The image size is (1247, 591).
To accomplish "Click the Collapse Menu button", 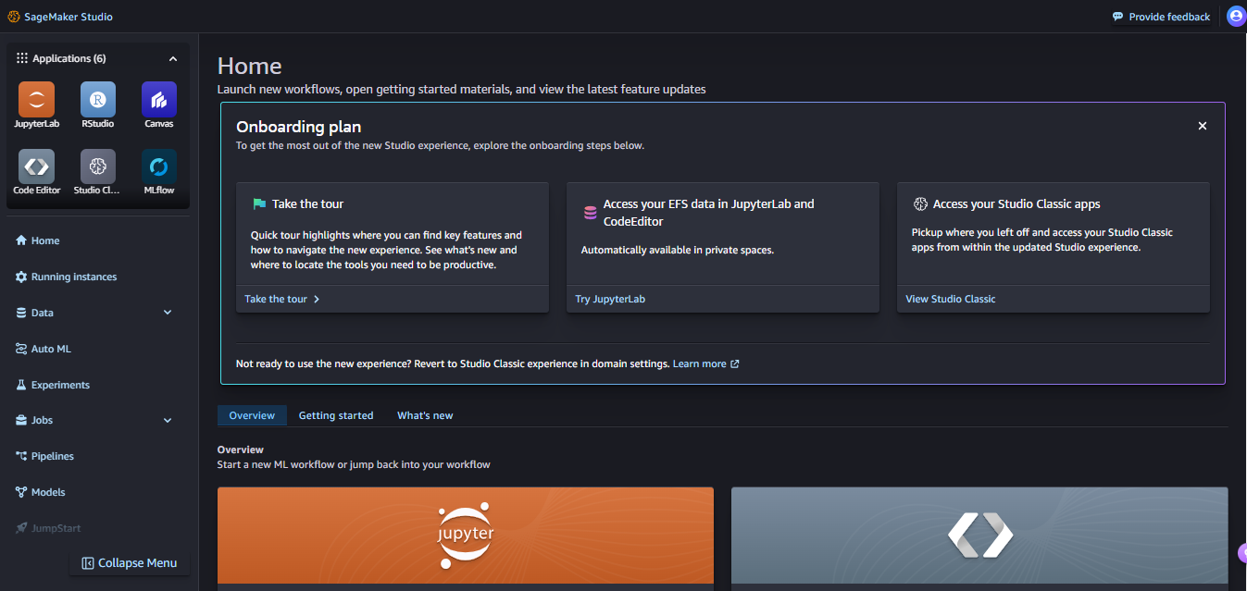I will [x=129, y=563].
